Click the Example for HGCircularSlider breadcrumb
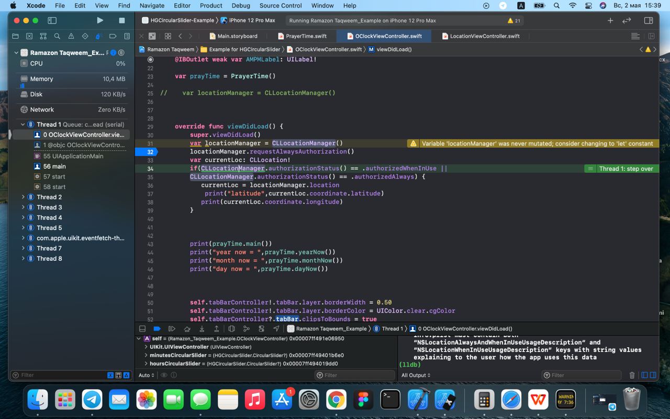The height and width of the screenshot is (419, 670). (240, 49)
